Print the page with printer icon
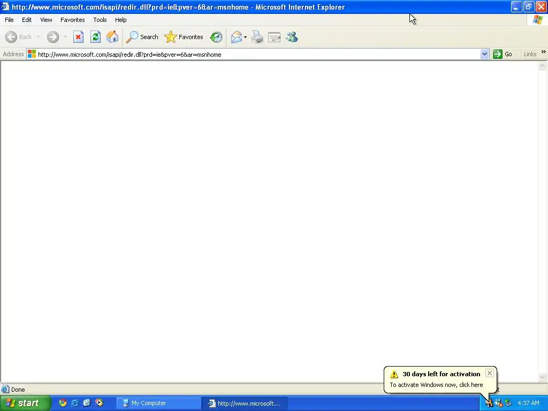Screen dimensions: 548x411 click(x=257, y=37)
